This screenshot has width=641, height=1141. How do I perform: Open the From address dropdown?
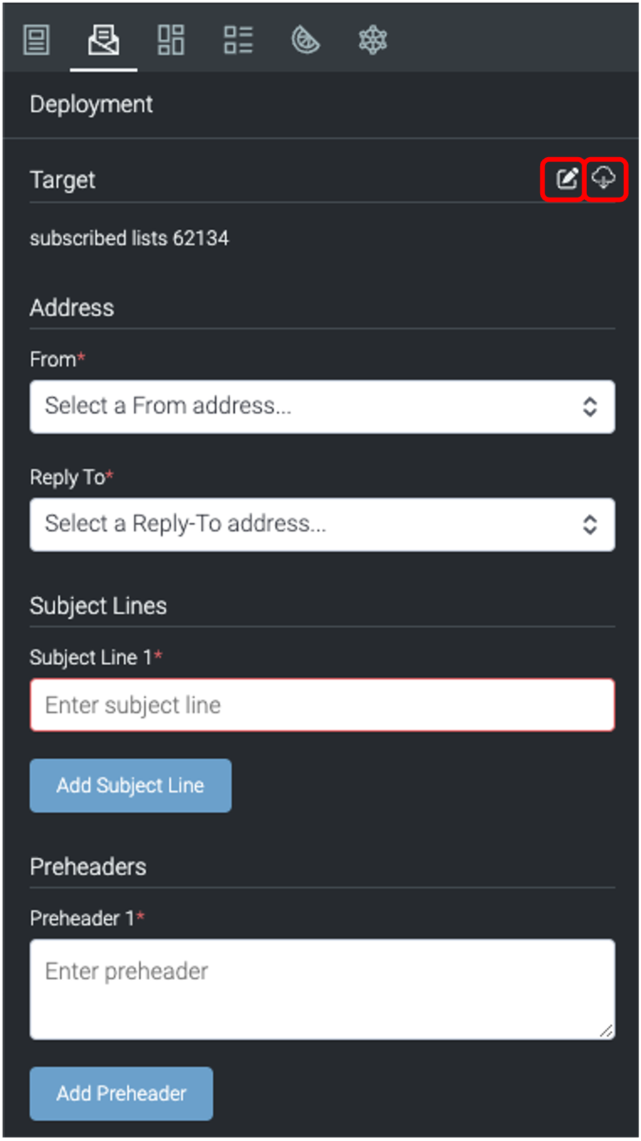pos(322,406)
